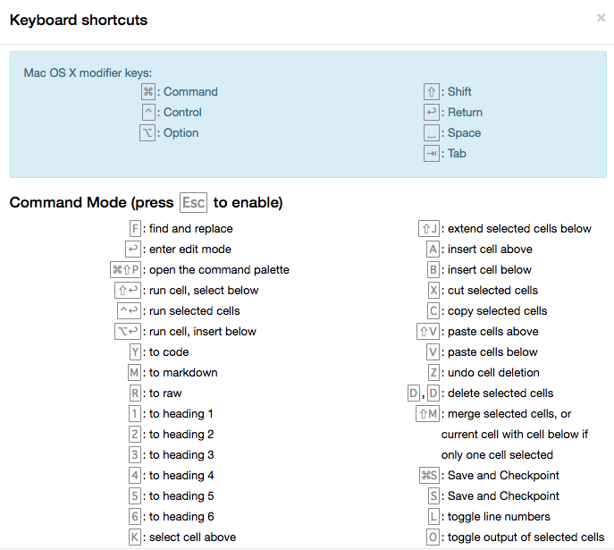This screenshot has width=614, height=550.
Task: Click the F key for find and replace
Action: (x=135, y=228)
